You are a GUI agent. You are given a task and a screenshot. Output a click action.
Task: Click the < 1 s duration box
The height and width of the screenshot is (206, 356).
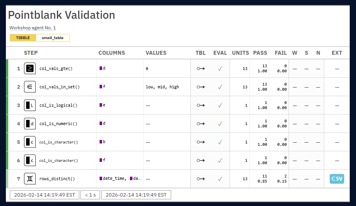[90, 195]
